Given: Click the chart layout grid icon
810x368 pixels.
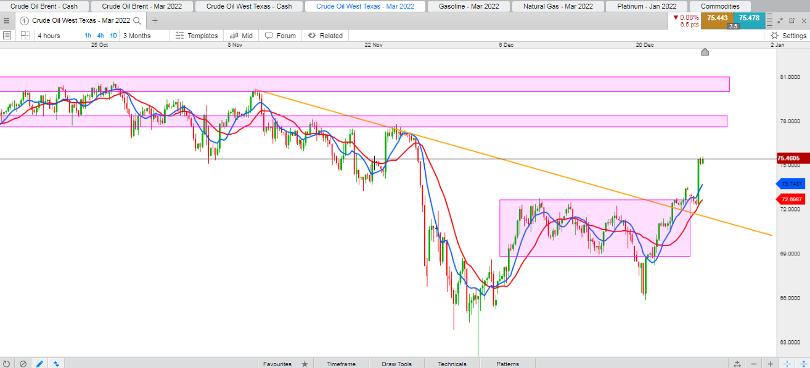Looking at the screenshot, I should [x=25, y=36].
